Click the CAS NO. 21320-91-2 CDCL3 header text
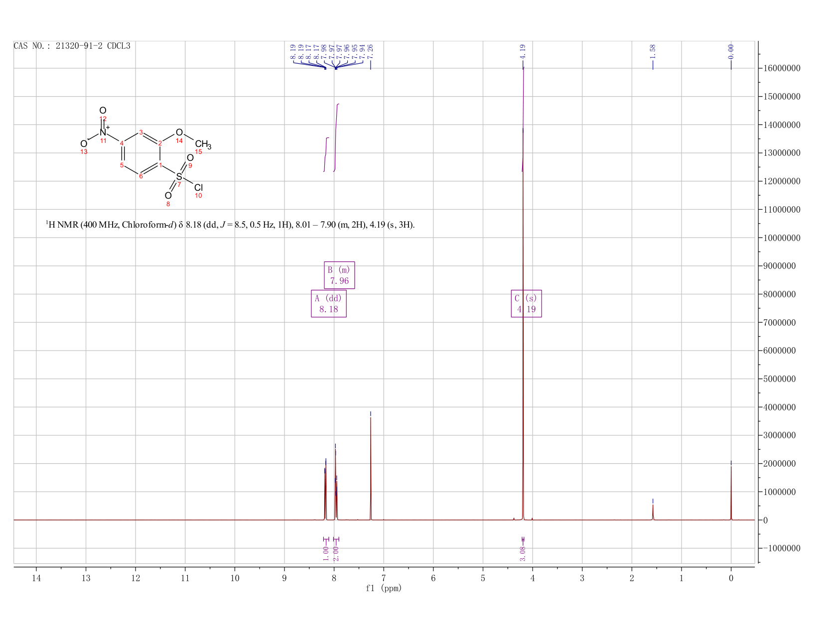 (x=72, y=46)
